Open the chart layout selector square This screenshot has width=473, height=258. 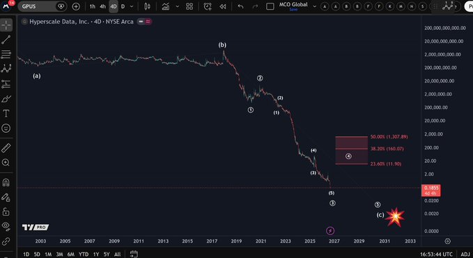[x=270, y=6]
